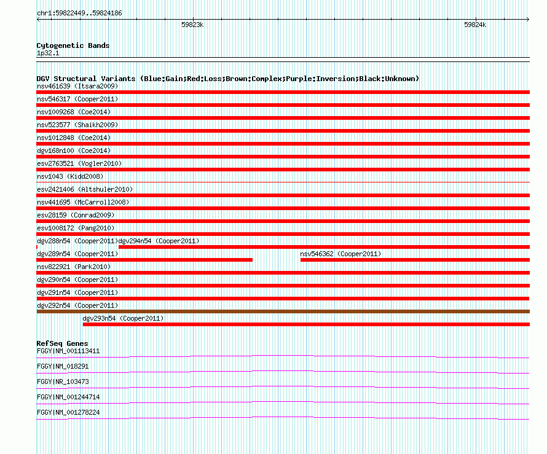Click the FGGY|NR_103473 transcript label

tap(63, 382)
